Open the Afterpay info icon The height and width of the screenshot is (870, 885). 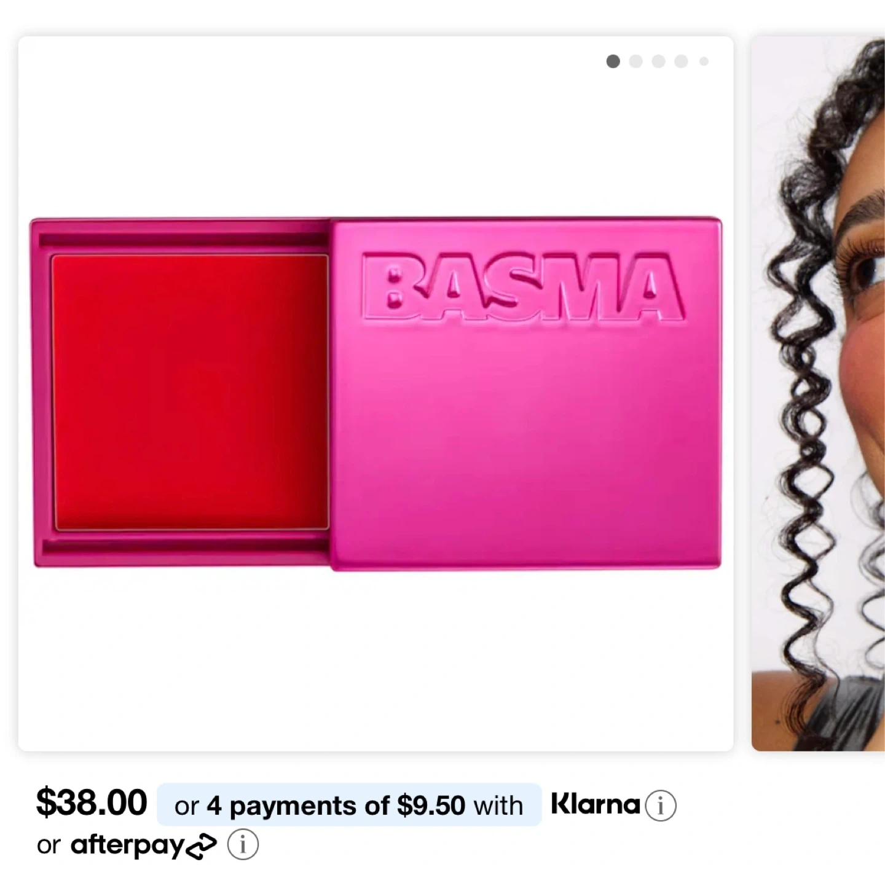[243, 845]
